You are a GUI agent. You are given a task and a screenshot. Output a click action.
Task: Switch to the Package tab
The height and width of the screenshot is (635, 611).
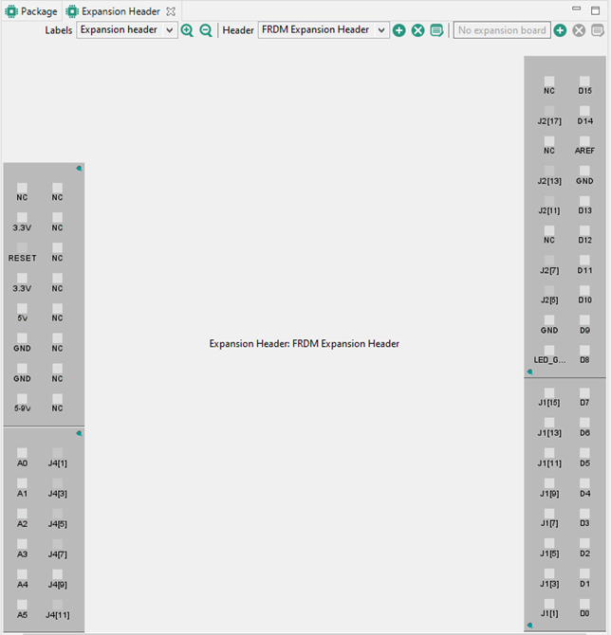tap(31, 11)
